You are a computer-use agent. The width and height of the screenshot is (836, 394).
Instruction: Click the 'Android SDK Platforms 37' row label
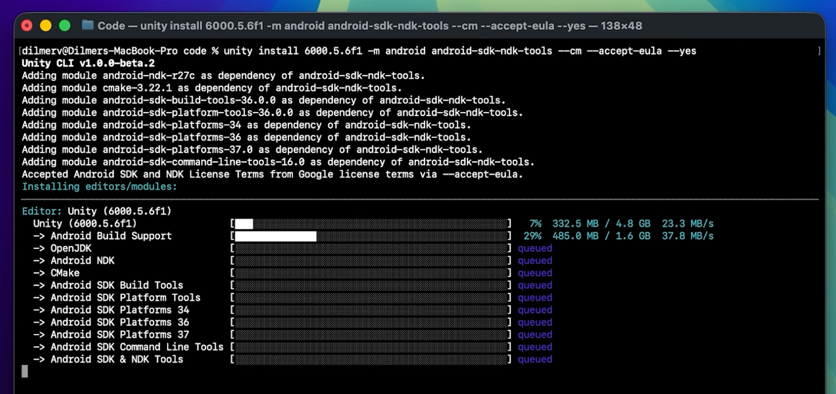tap(120, 335)
